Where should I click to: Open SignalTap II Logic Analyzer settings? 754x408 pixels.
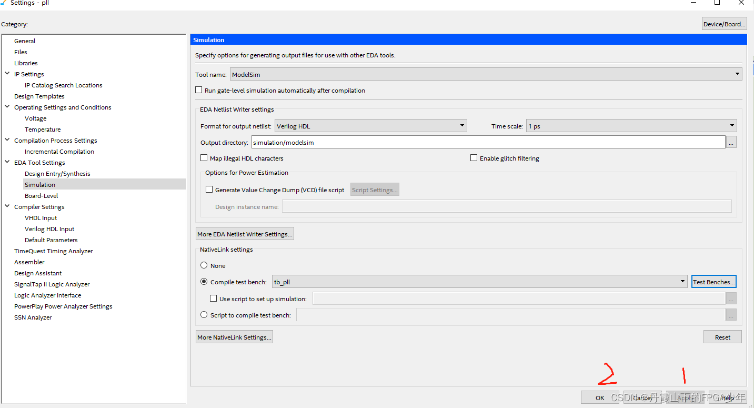[52, 284]
